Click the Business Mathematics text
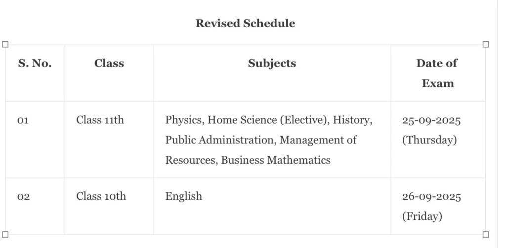The image size is (506, 248). (x=276, y=160)
